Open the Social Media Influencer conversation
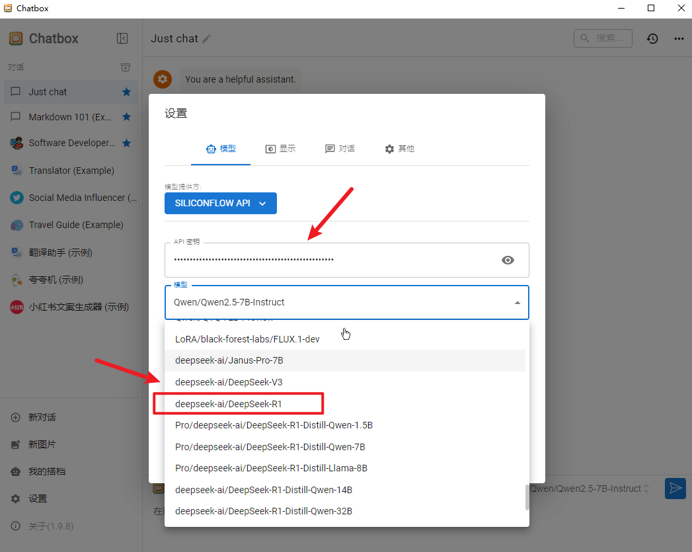This screenshot has height=552, width=692. (x=71, y=198)
